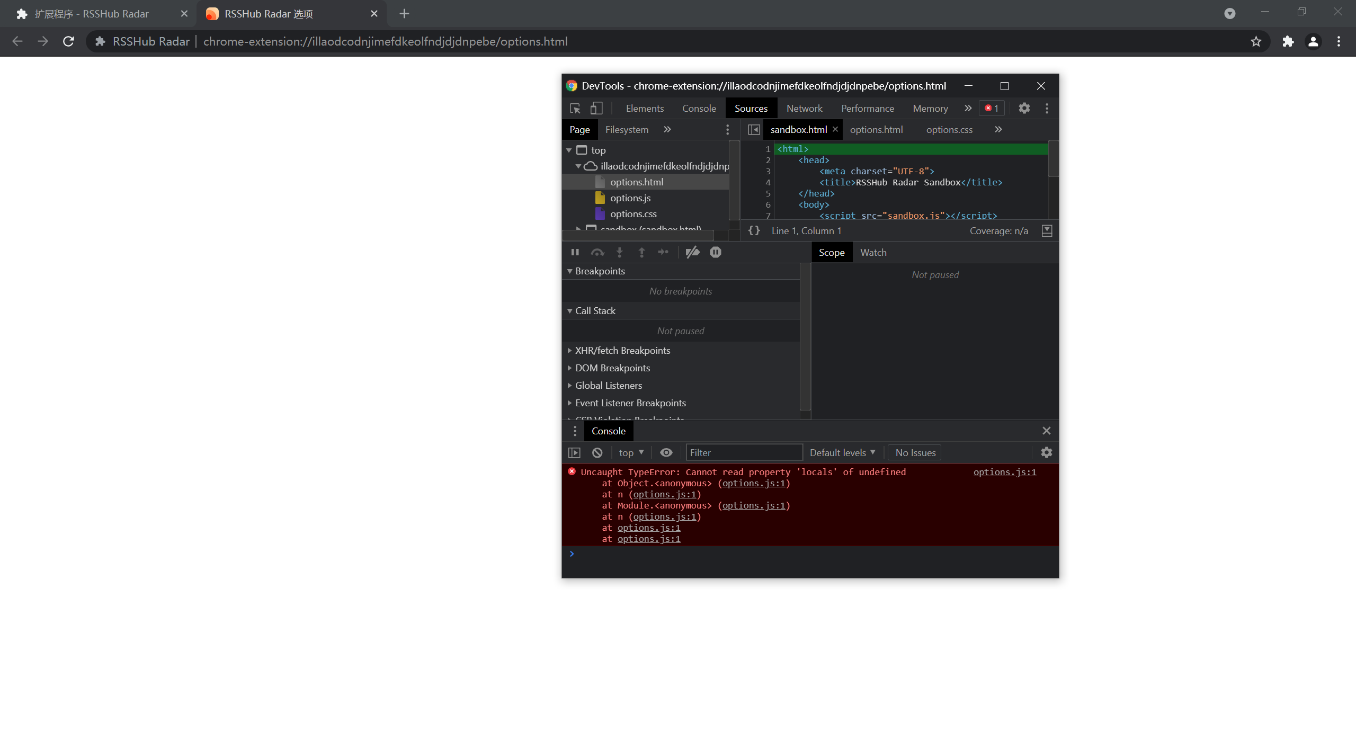The height and width of the screenshot is (731, 1356).
Task: Click the Inspect element picker icon
Action: pyautogui.click(x=575, y=108)
